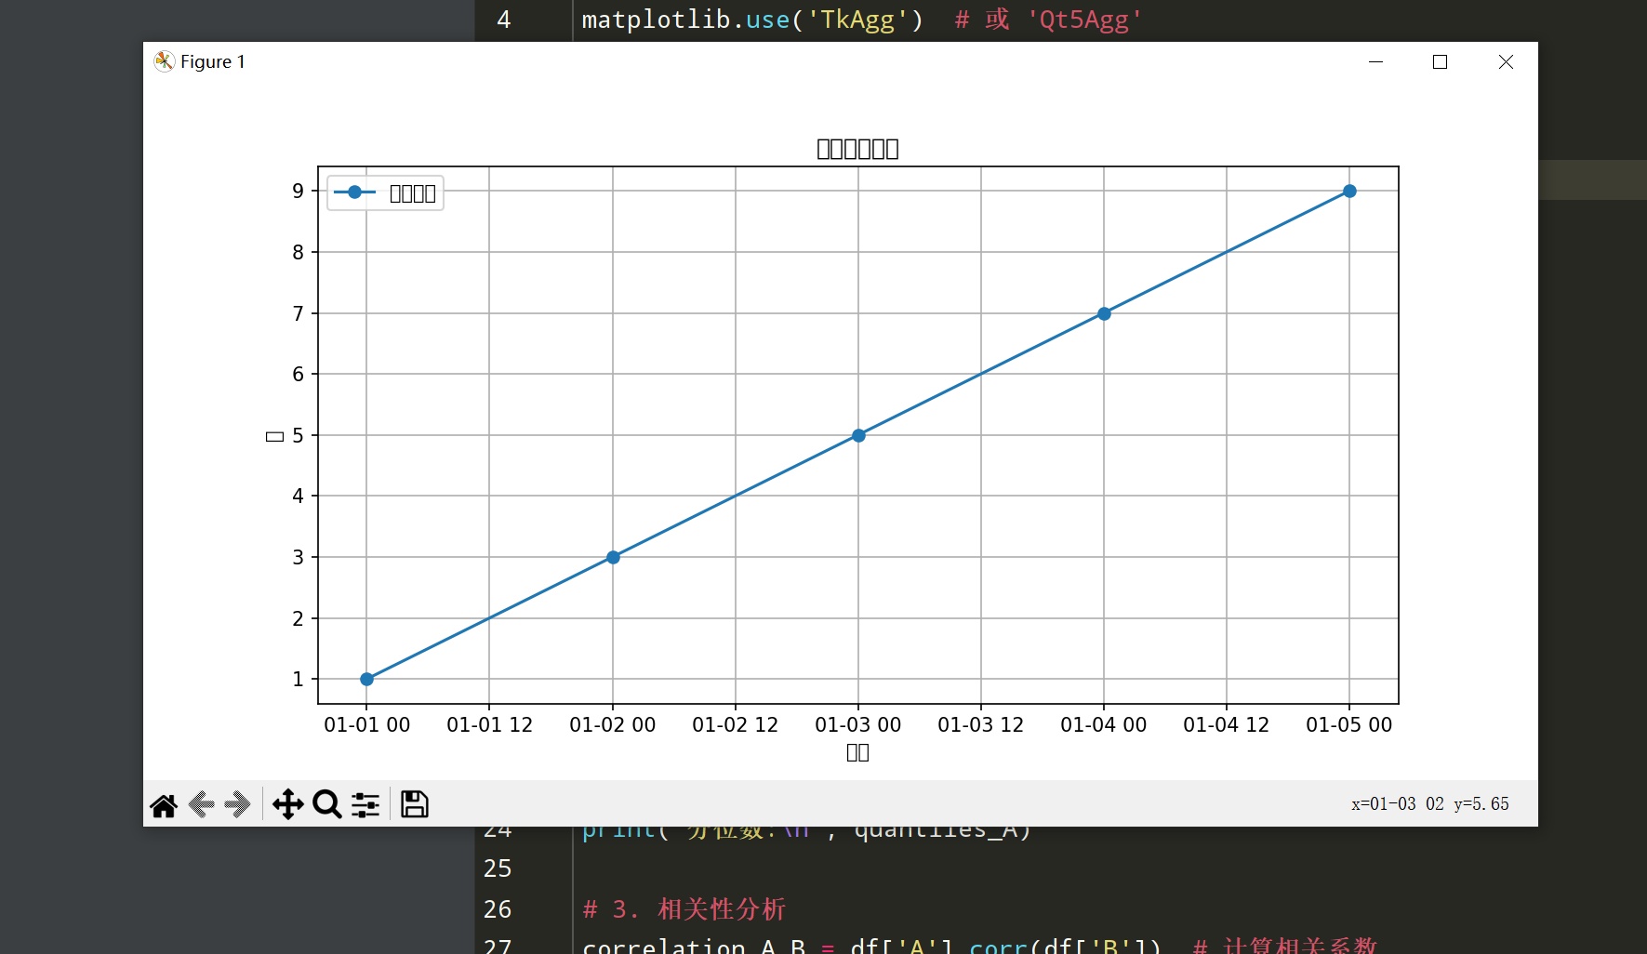Click the x-axis tick label 01-04 12
1647x954 pixels.
tap(1226, 725)
